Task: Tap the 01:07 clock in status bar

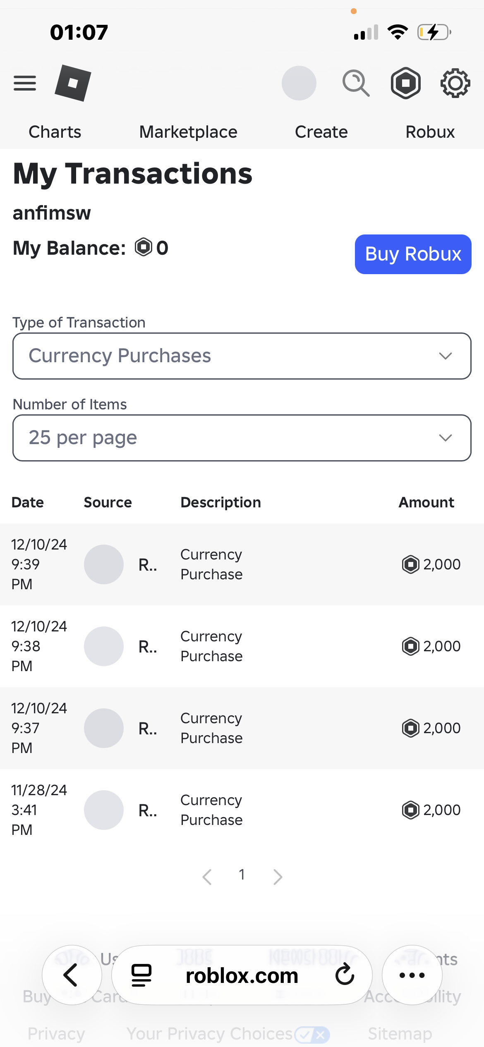Action: tap(79, 32)
